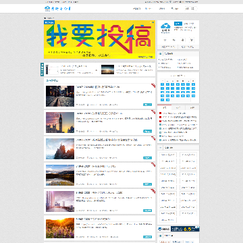The height and width of the screenshot is (243, 243).
Task: Click the last social icon under avatar
Action: pos(192,40)
